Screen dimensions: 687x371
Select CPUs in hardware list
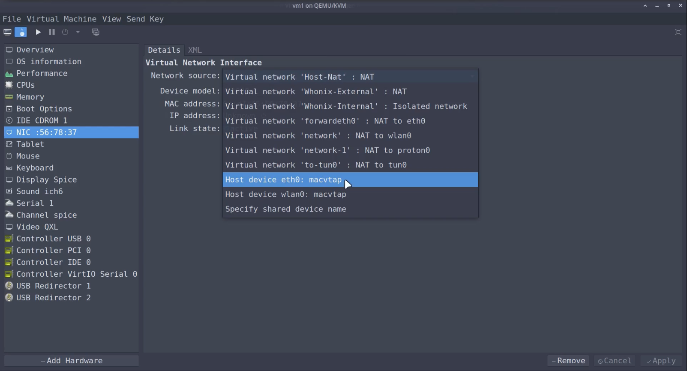[72, 85]
